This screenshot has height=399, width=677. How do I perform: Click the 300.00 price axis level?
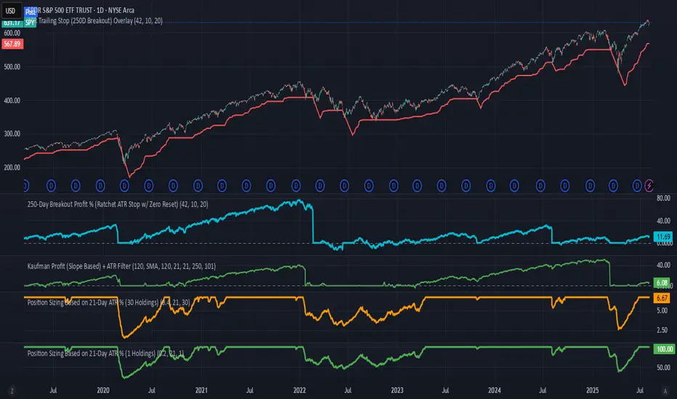[x=12, y=133]
